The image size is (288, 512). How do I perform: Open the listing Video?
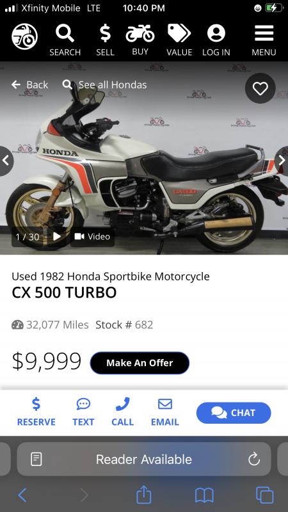[x=92, y=236]
